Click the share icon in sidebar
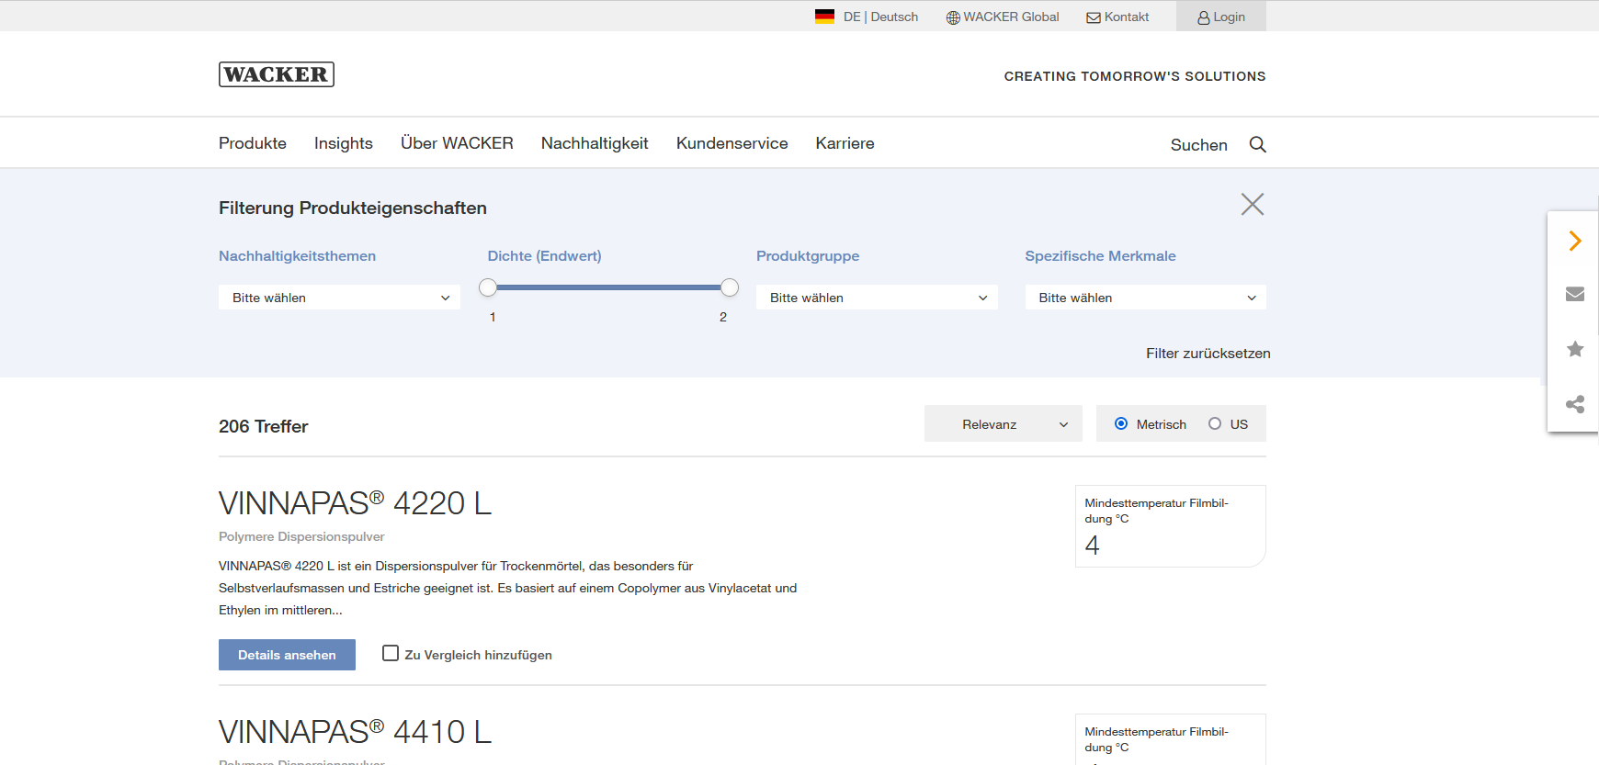 1575,404
